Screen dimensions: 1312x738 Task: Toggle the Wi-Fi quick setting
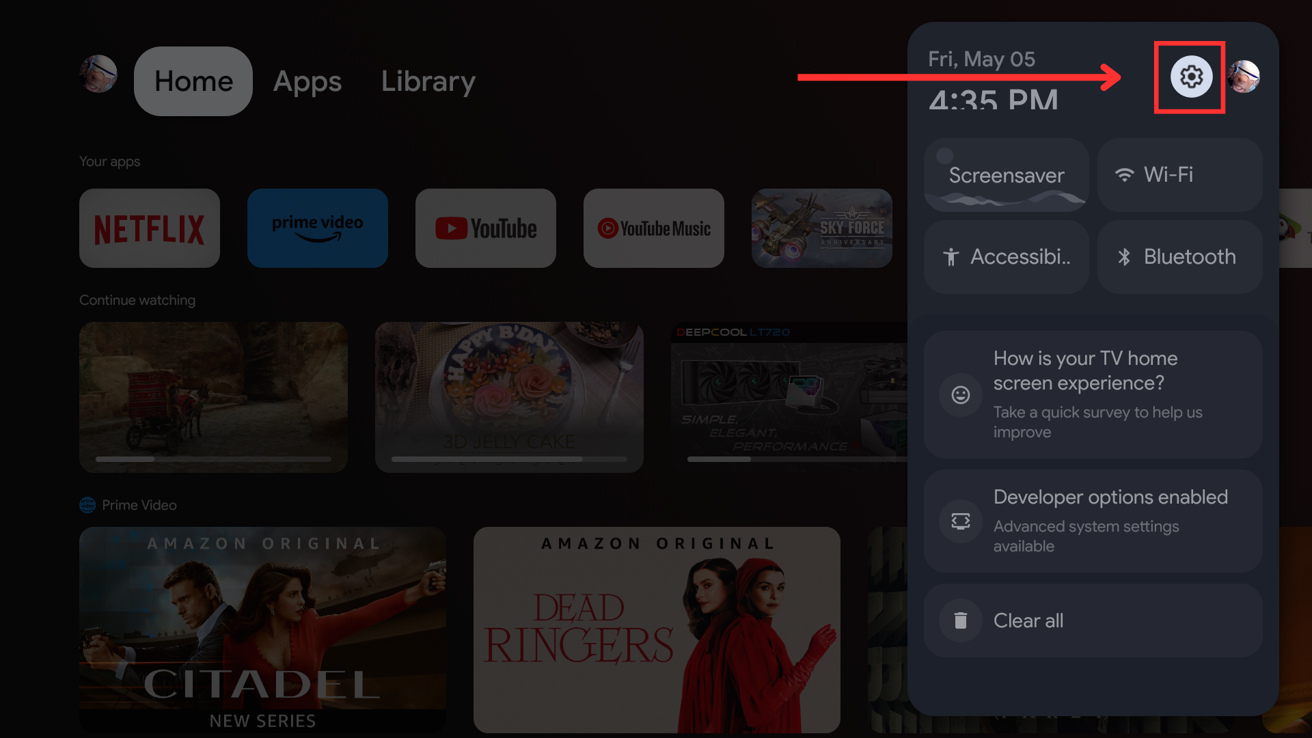1179,175
